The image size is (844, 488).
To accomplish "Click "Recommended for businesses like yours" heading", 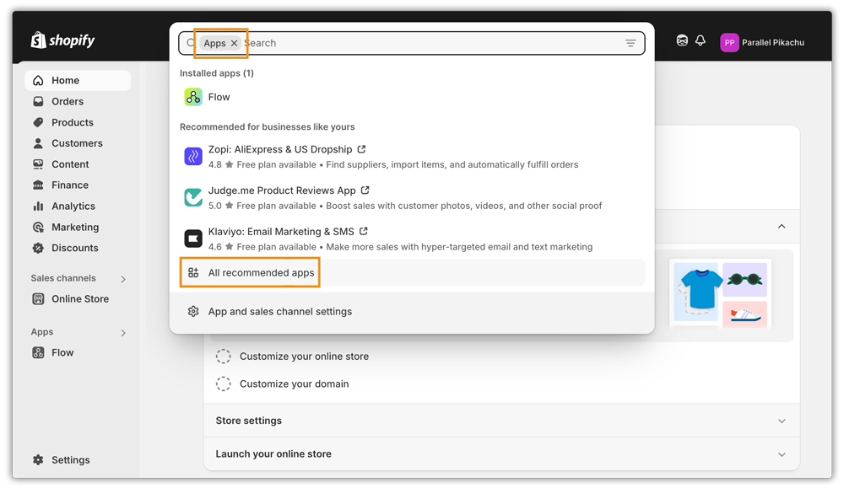I will (267, 126).
